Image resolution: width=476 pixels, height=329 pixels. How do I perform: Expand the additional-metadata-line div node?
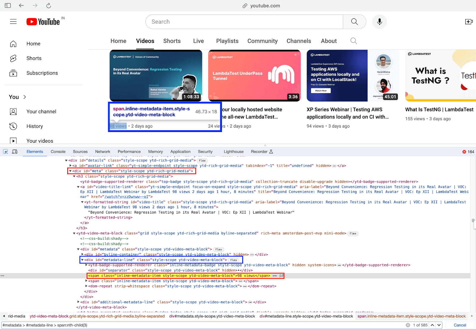click(78, 302)
